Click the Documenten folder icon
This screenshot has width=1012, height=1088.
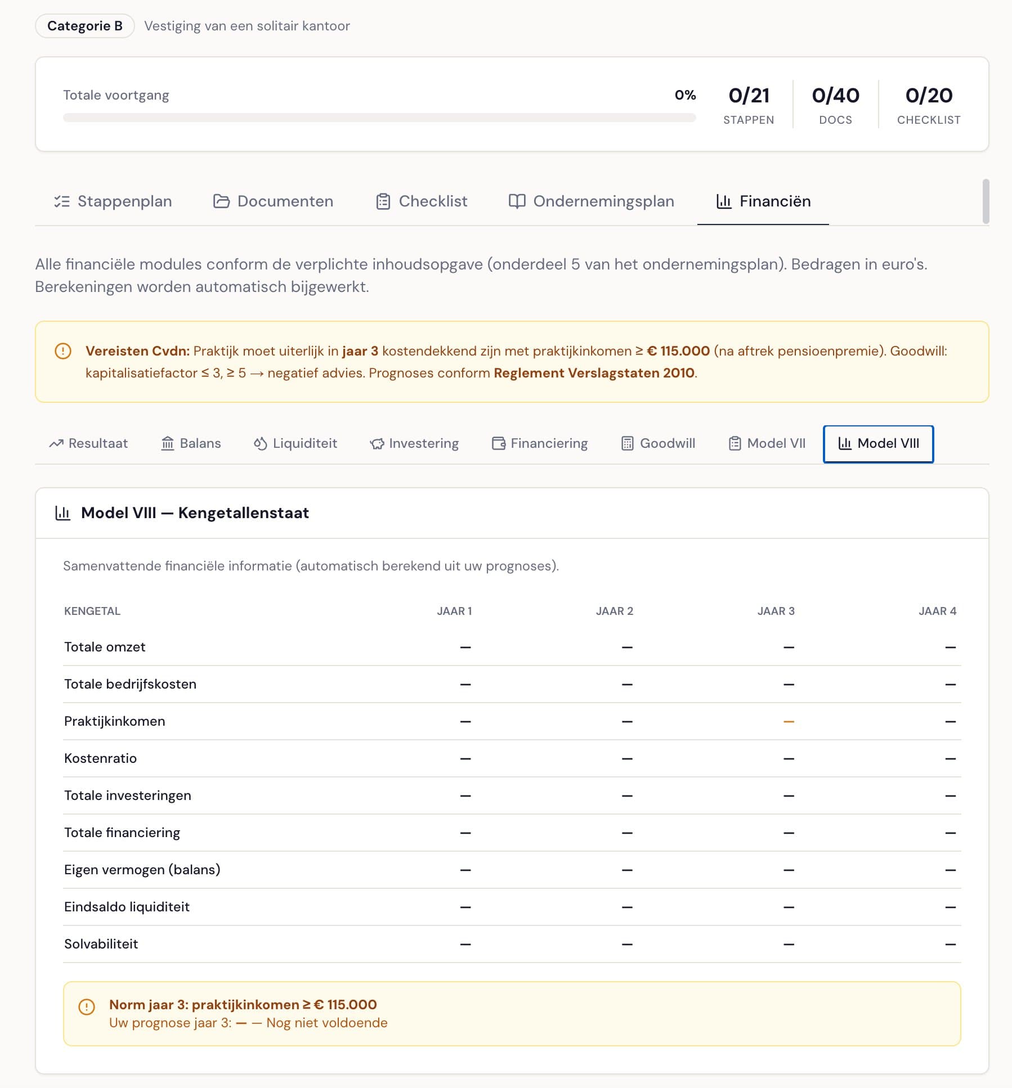pyautogui.click(x=221, y=201)
